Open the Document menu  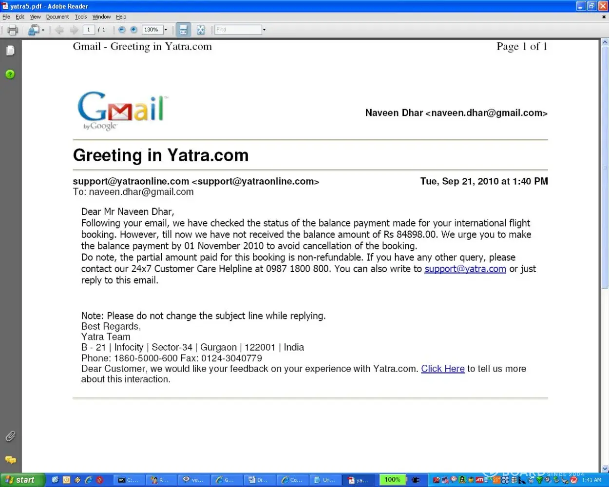click(x=57, y=17)
